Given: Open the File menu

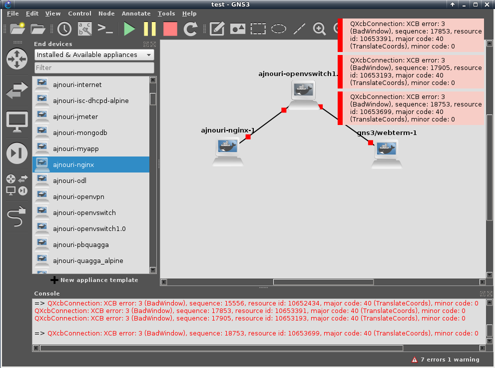Looking at the screenshot, I should tap(12, 13).
